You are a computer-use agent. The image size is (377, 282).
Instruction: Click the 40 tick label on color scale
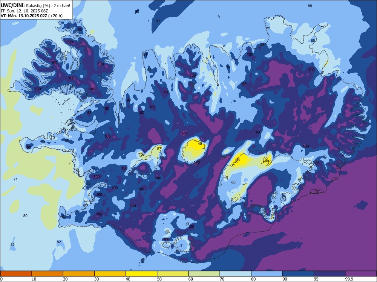[128, 279]
